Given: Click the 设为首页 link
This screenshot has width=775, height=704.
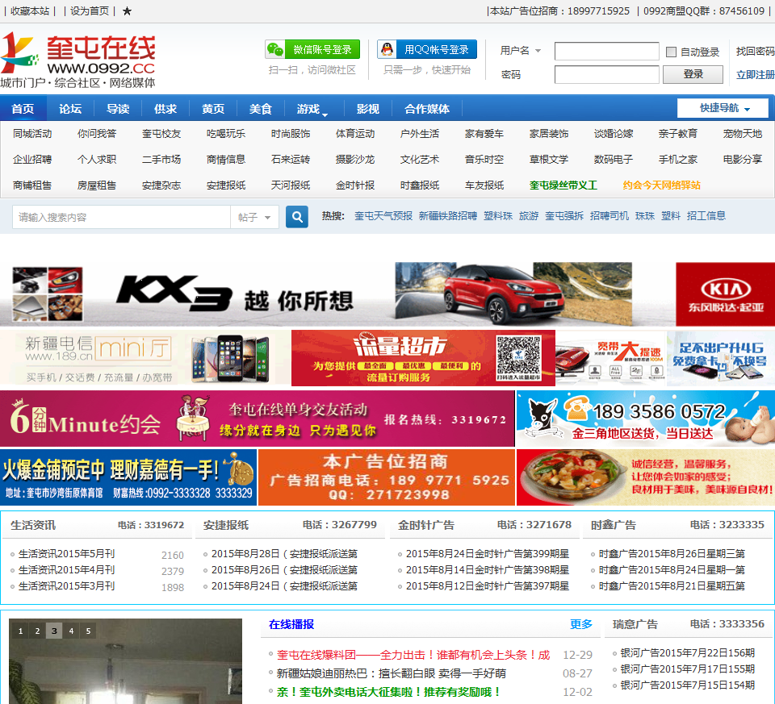Looking at the screenshot, I should [x=90, y=10].
